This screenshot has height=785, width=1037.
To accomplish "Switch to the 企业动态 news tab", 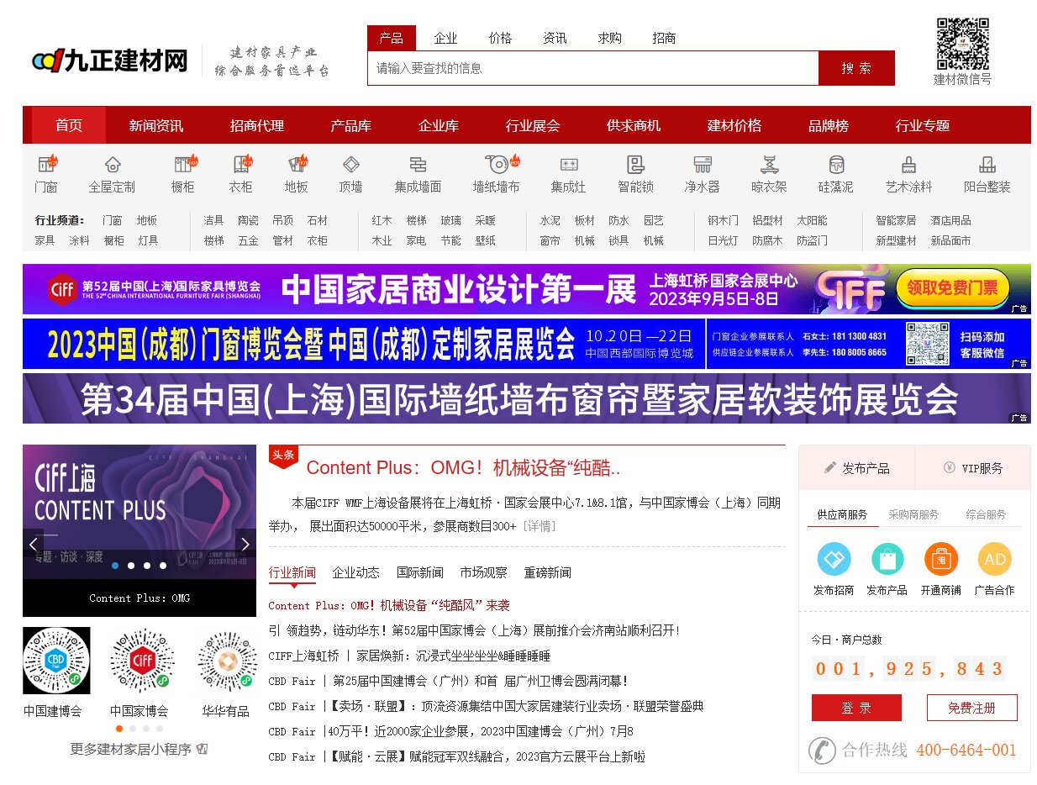I will coord(355,572).
